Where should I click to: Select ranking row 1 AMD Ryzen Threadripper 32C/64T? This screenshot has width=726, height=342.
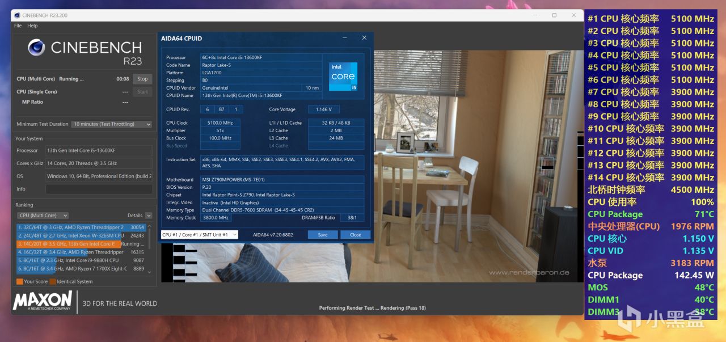[x=81, y=227]
